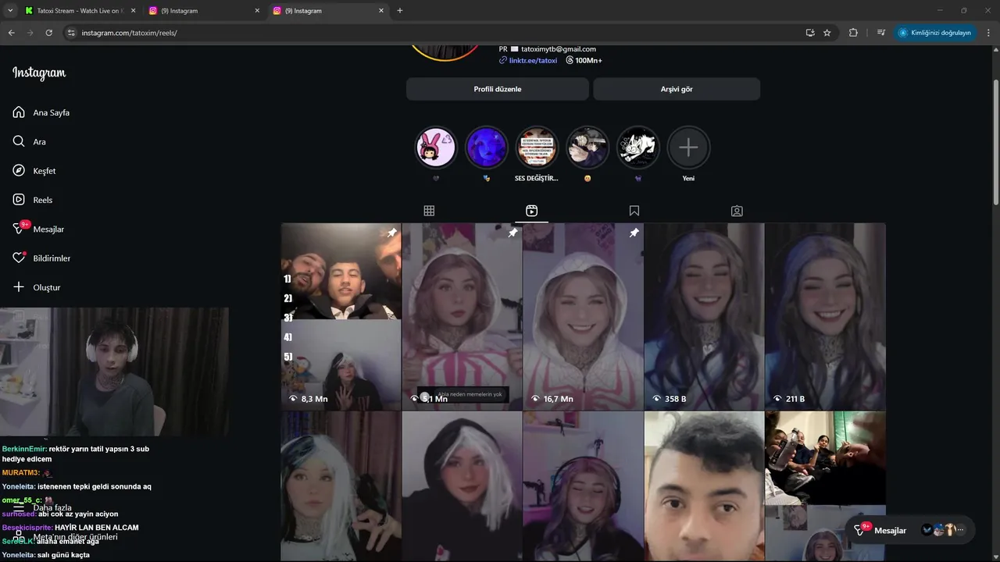1000x562 pixels.
Task: Switch to second Instagram tab
Action: click(x=205, y=11)
